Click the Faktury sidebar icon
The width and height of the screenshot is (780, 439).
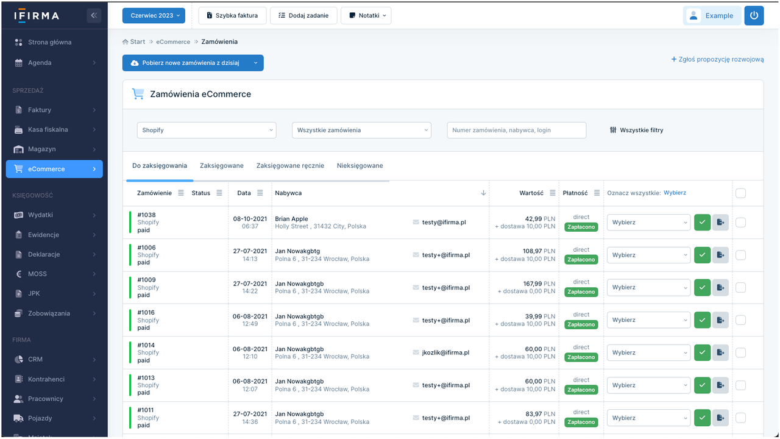18,110
